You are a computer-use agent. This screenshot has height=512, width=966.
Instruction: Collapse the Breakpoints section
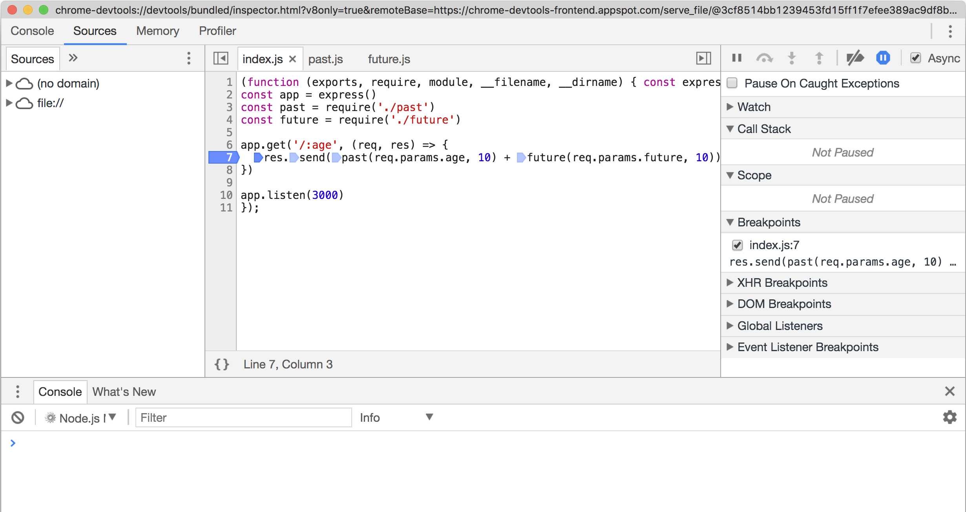coord(730,222)
